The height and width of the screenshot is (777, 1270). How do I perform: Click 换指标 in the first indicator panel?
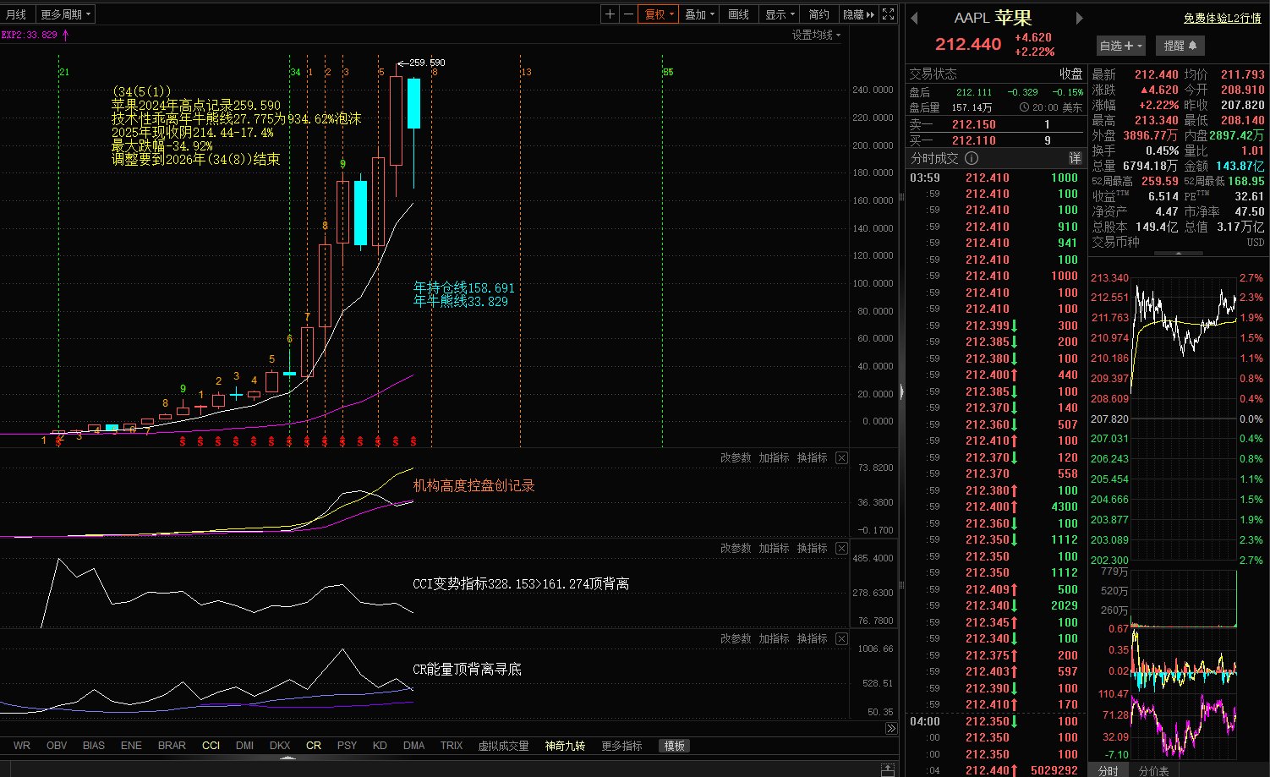(812, 457)
